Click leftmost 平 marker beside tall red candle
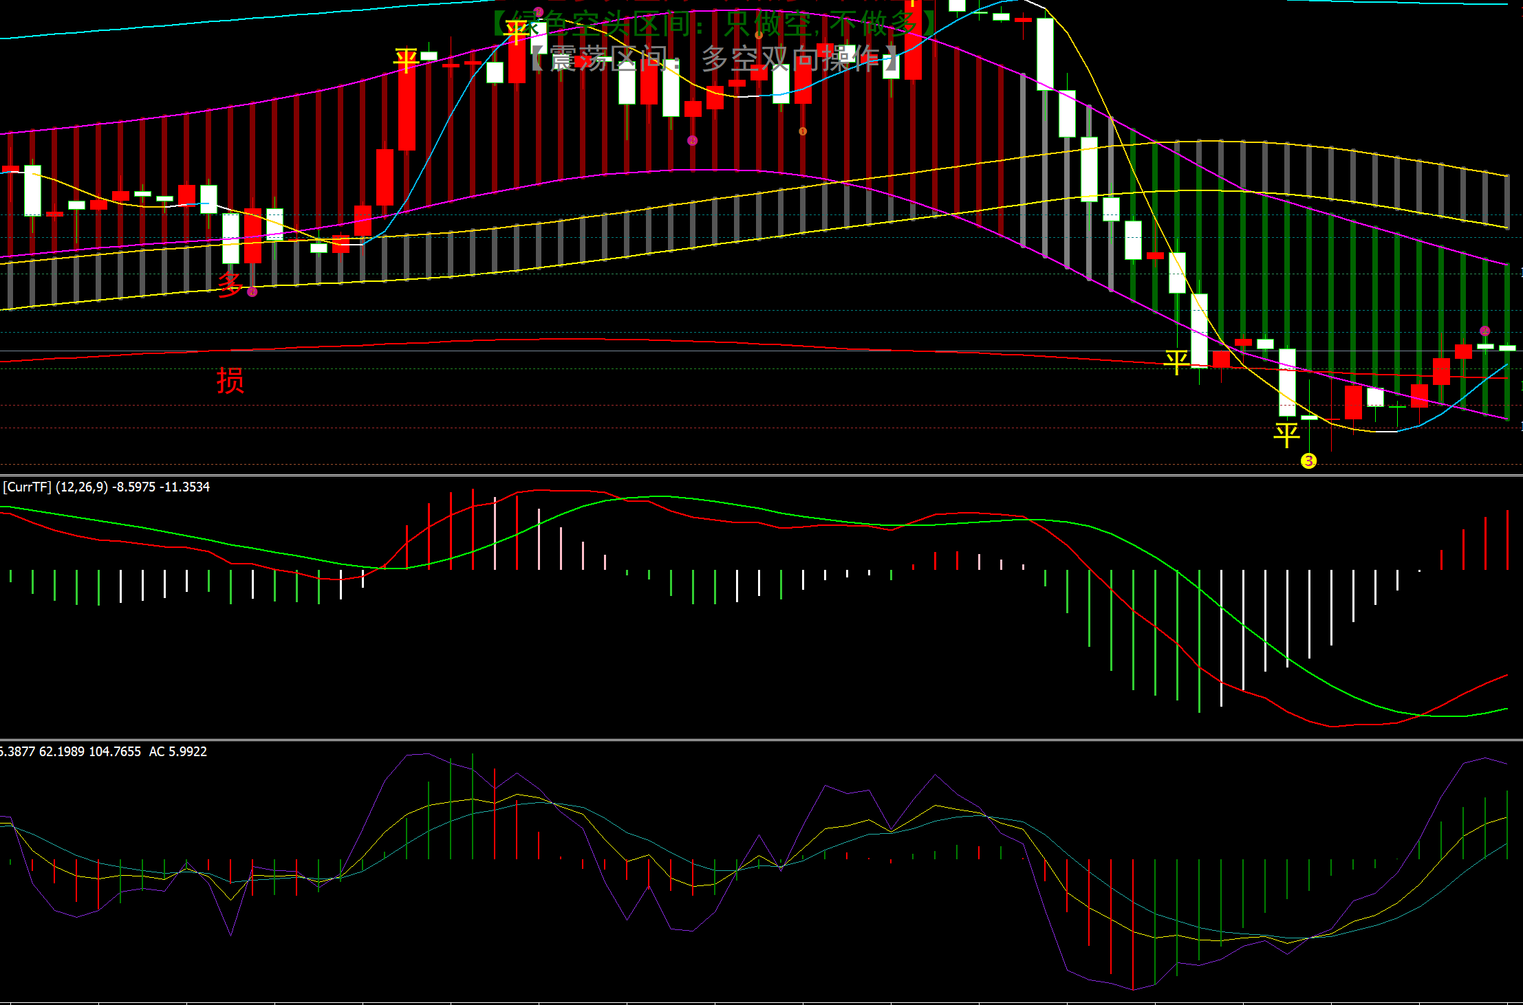Image resolution: width=1523 pixels, height=1005 pixels. click(406, 60)
